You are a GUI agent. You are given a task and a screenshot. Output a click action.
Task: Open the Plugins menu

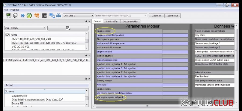click(x=15, y=10)
